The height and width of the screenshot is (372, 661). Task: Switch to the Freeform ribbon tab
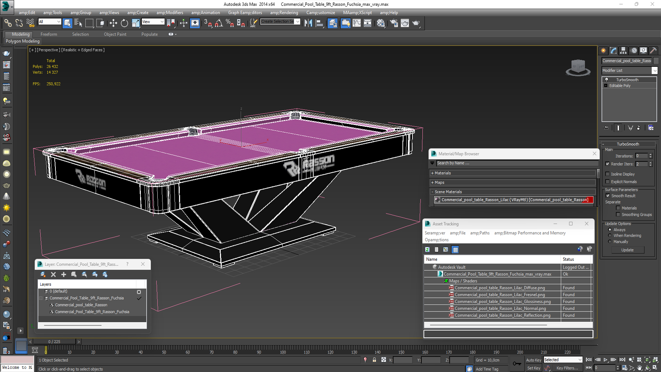pos(49,34)
